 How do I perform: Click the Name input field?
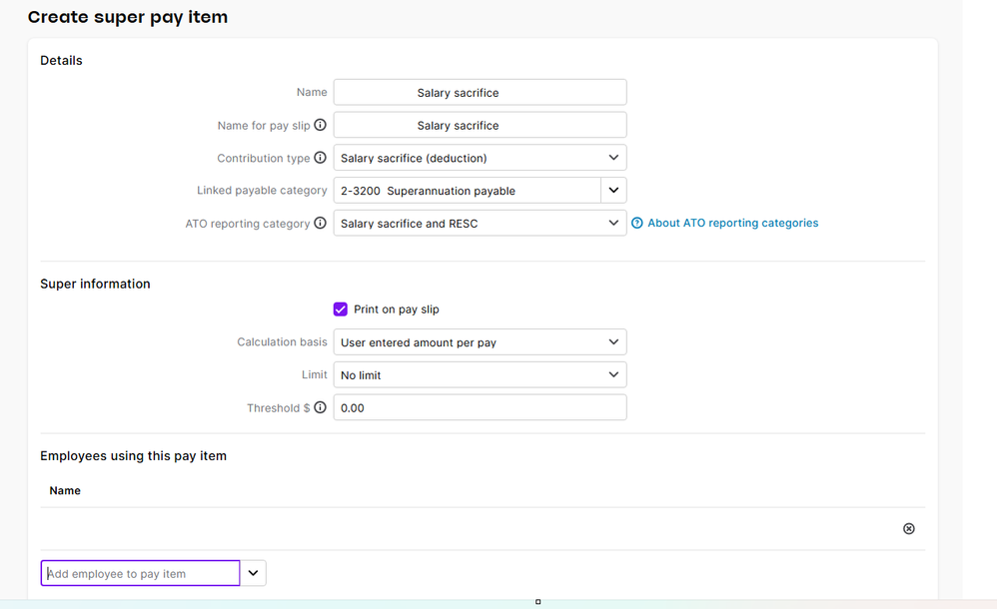pyautogui.click(x=481, y=92)
